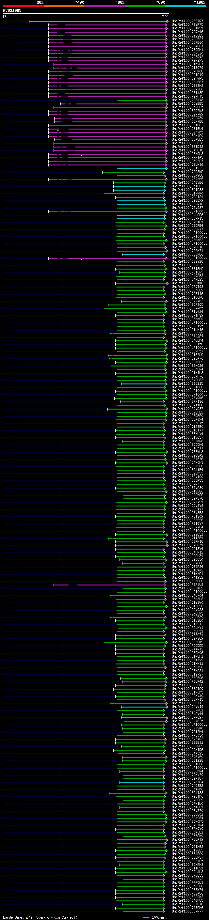Open hit UniRef100_Q6NKB2
Screen dimensions: 209x920
click(187, 240)
